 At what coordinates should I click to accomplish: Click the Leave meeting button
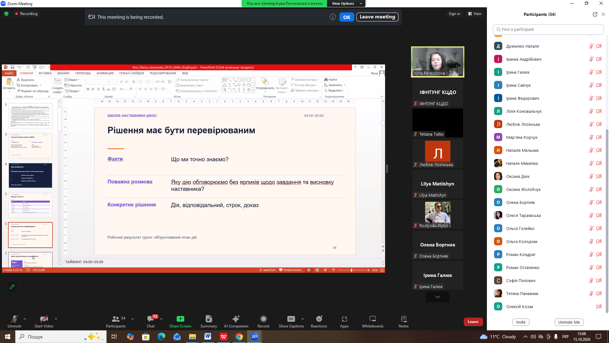tap(377, 17)
